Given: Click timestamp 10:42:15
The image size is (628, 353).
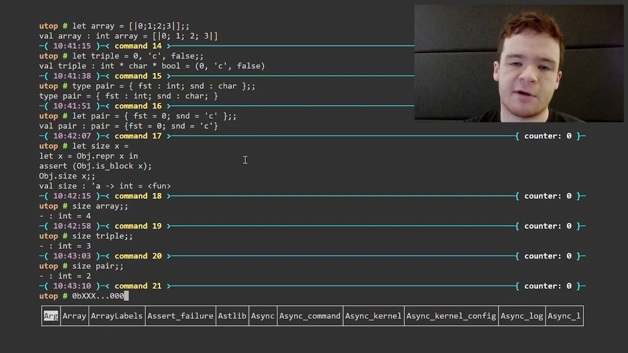Looking at the screenshot, I should coord(72,196).
